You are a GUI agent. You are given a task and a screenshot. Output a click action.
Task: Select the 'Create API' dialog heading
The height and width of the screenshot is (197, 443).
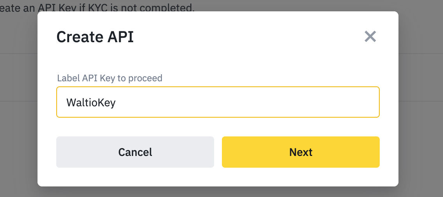click(x=95, y=37)
